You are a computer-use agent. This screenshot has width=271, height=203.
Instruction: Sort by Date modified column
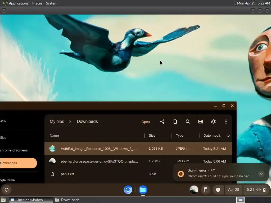(x=214, y=136)
